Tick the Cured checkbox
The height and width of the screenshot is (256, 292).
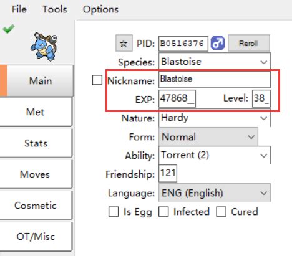pyautogui.click(x=221, y=212)
